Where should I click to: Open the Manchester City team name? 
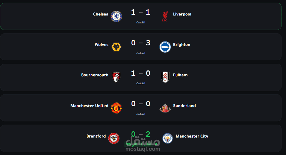tap(192, 136)
